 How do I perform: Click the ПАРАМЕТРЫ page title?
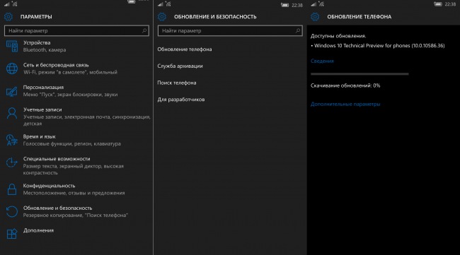pos(36,17)
